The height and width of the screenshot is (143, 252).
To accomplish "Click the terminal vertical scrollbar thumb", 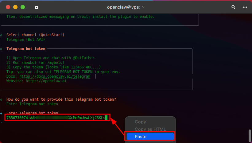I will (250, 134).
